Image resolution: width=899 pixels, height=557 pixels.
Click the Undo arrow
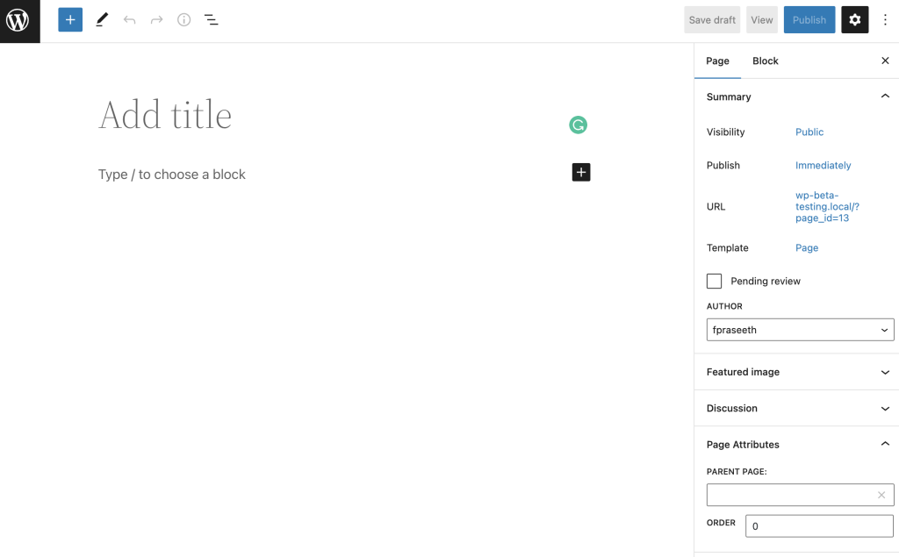tap(128, 19)
